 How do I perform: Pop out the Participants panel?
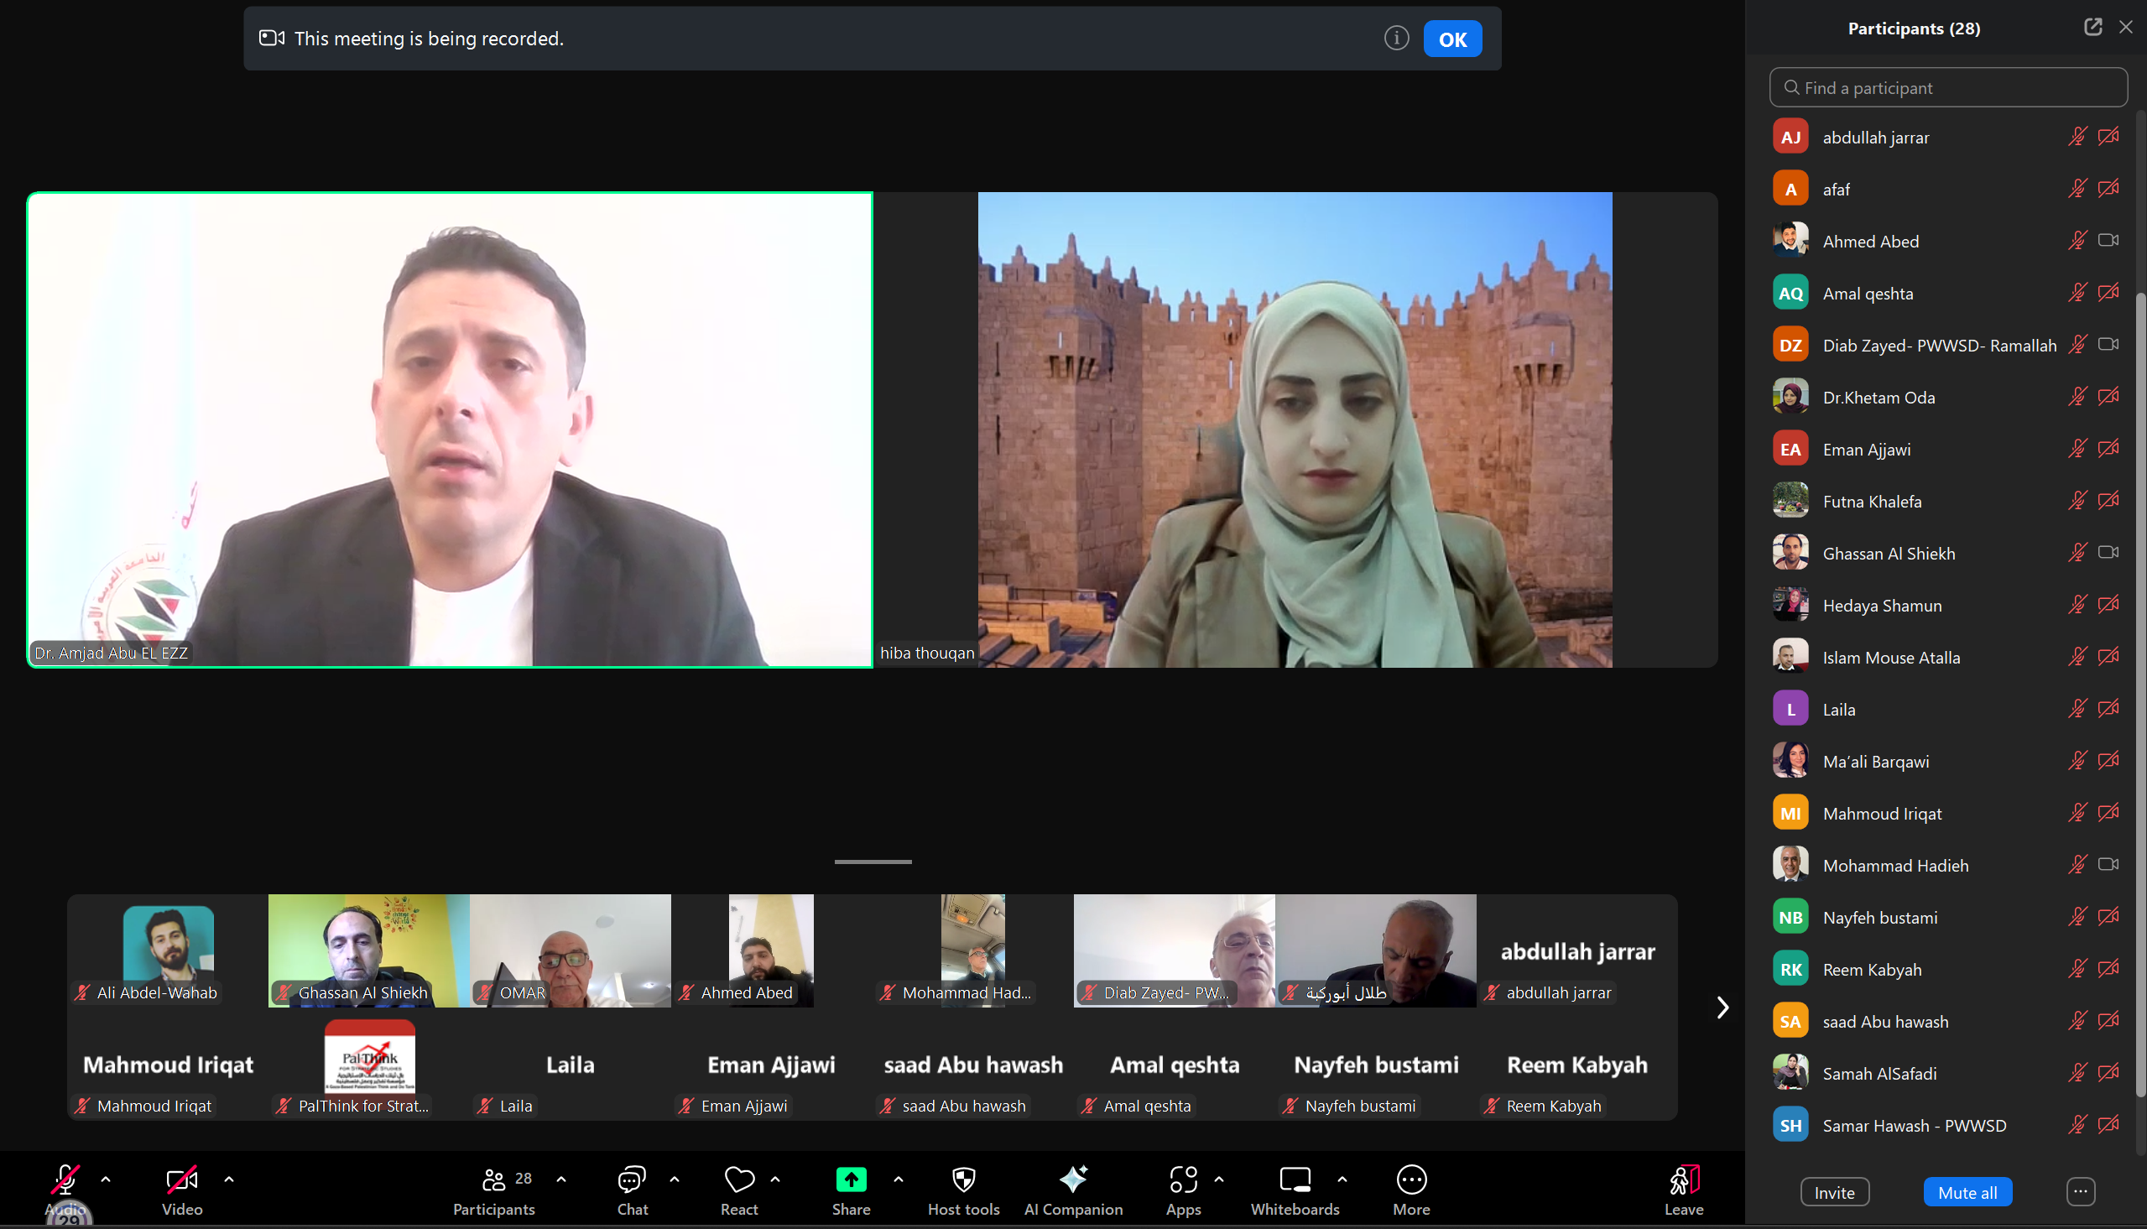[2092, 27]
